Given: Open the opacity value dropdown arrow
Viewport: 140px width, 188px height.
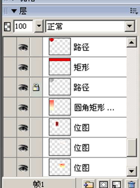Looking at the screenshot, I should (39, 26).
